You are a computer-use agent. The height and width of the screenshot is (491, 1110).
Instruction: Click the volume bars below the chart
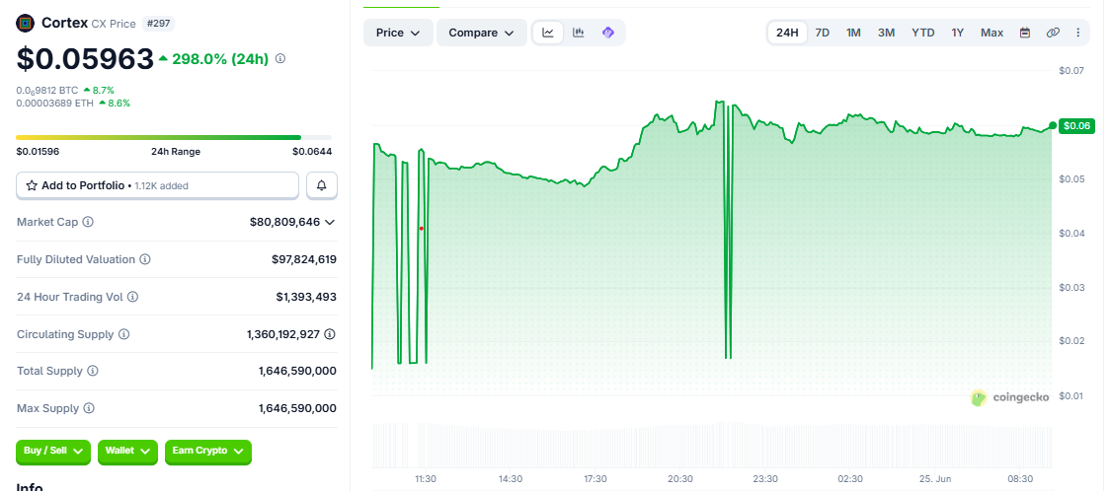point(711,445)
